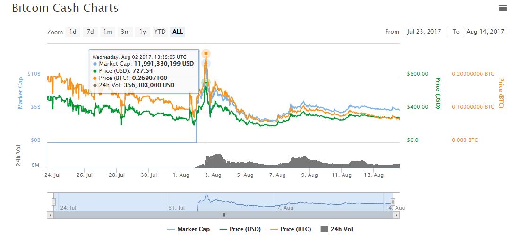Click navigator scrollbar left arrow
The image size is (516, 236).
click(x=50, y=215)
